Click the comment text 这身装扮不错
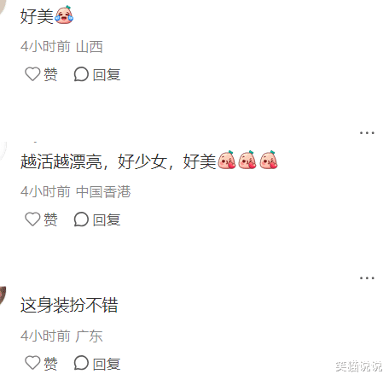Screen dimensions: 389x380 tap(69, 305)
